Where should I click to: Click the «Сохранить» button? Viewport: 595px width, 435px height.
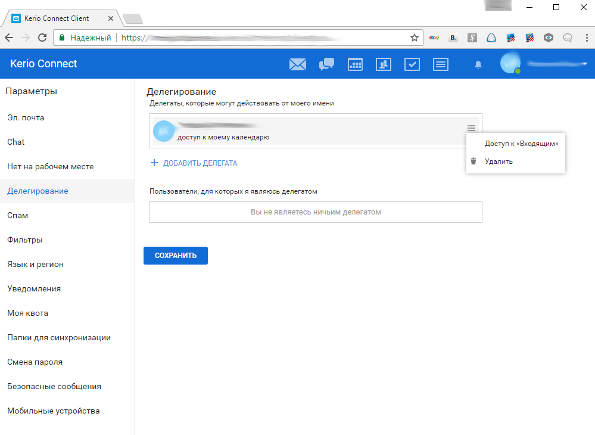tap(176, 256)
